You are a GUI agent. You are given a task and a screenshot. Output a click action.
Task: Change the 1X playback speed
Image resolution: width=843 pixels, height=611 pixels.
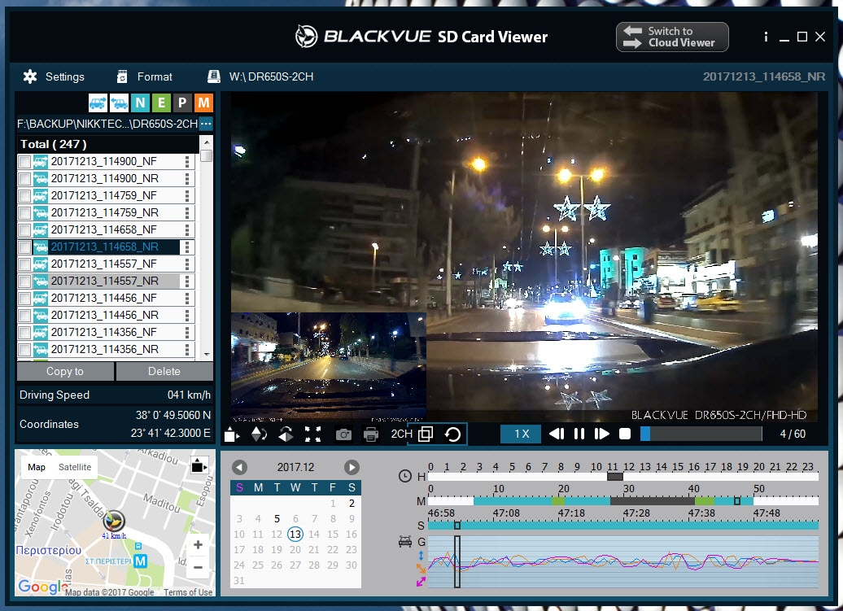point(522,434)
